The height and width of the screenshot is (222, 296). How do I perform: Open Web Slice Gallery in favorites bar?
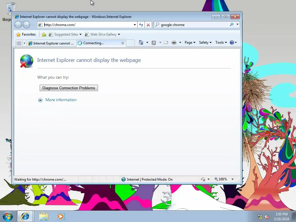(102, 34)
